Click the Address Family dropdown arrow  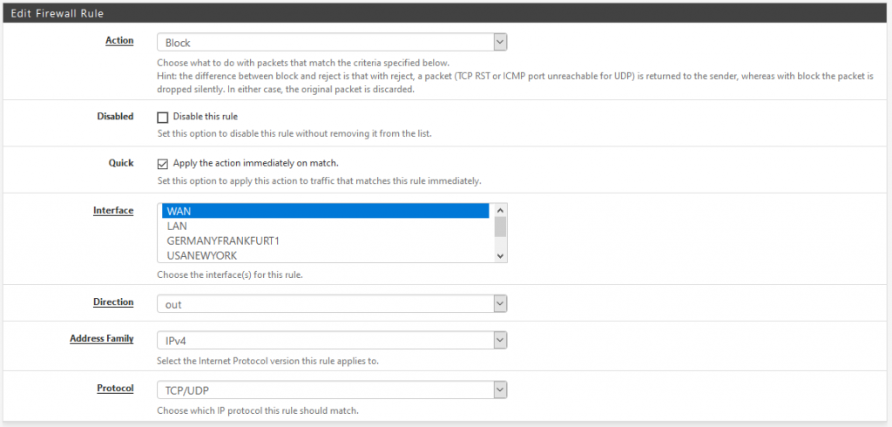[499, 341]
